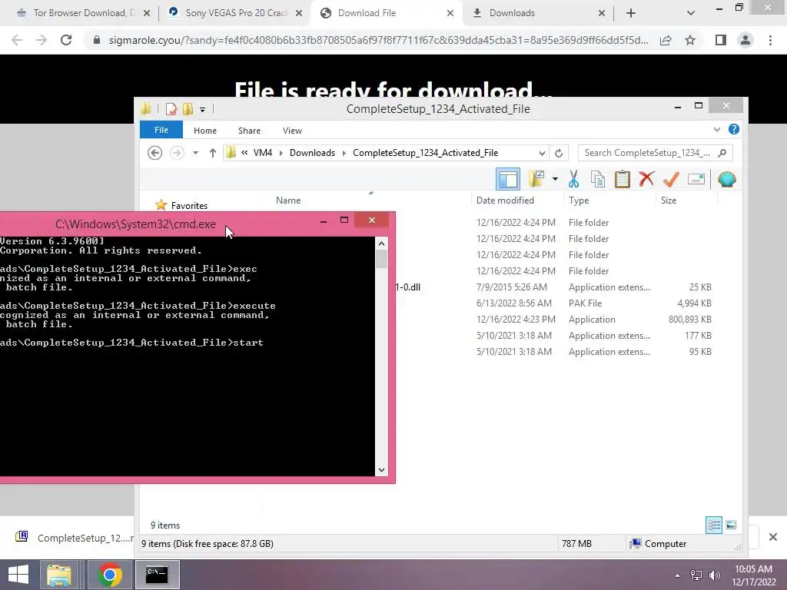Reload the Chrome page
787x590 pixels.
66,40
